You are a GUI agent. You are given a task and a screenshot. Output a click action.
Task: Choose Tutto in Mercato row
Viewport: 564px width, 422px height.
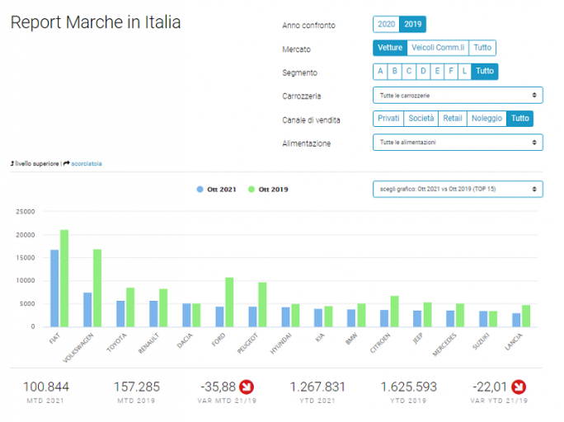tap(482, 48)
